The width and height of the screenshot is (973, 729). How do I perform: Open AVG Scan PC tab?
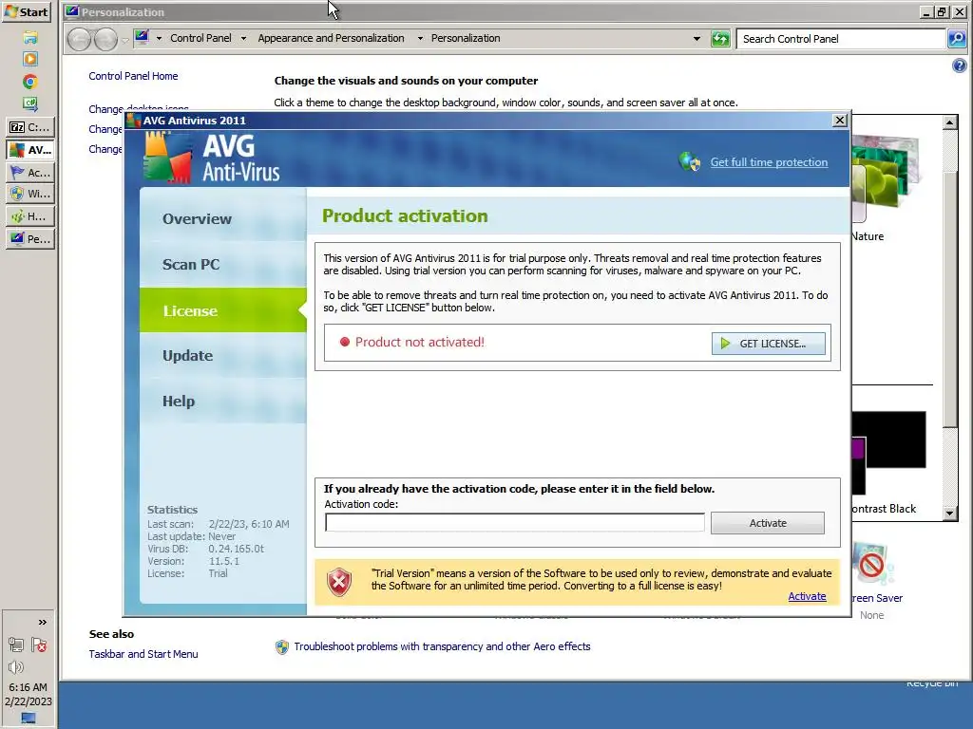tap(222, 265)
